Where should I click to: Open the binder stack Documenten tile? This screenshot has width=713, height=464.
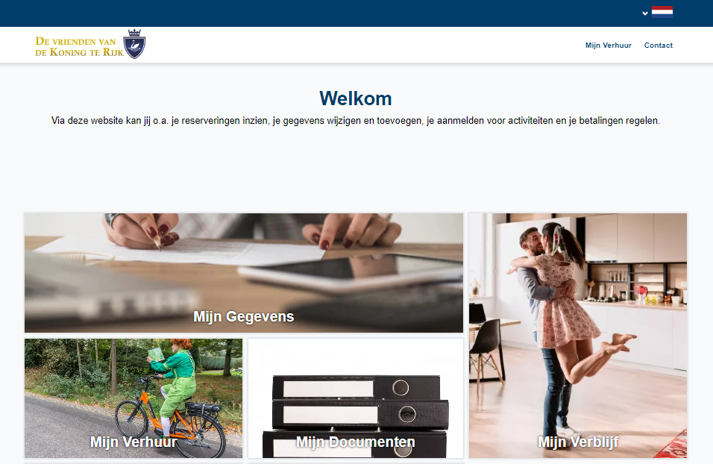point(356,398)
